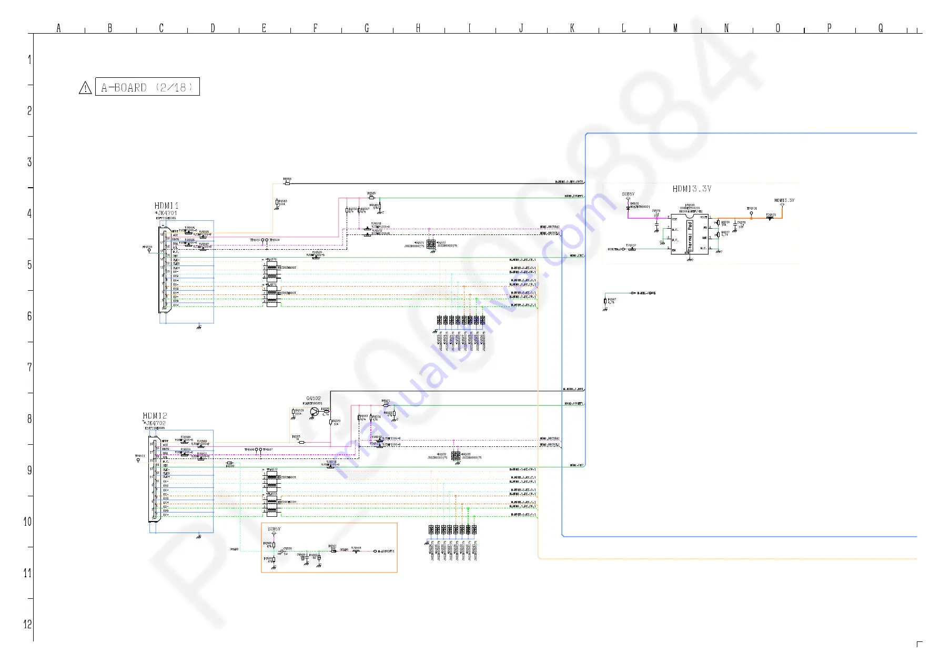Click the SUB5V diode symbol in HDMI3.3V section

pos(628,207)
